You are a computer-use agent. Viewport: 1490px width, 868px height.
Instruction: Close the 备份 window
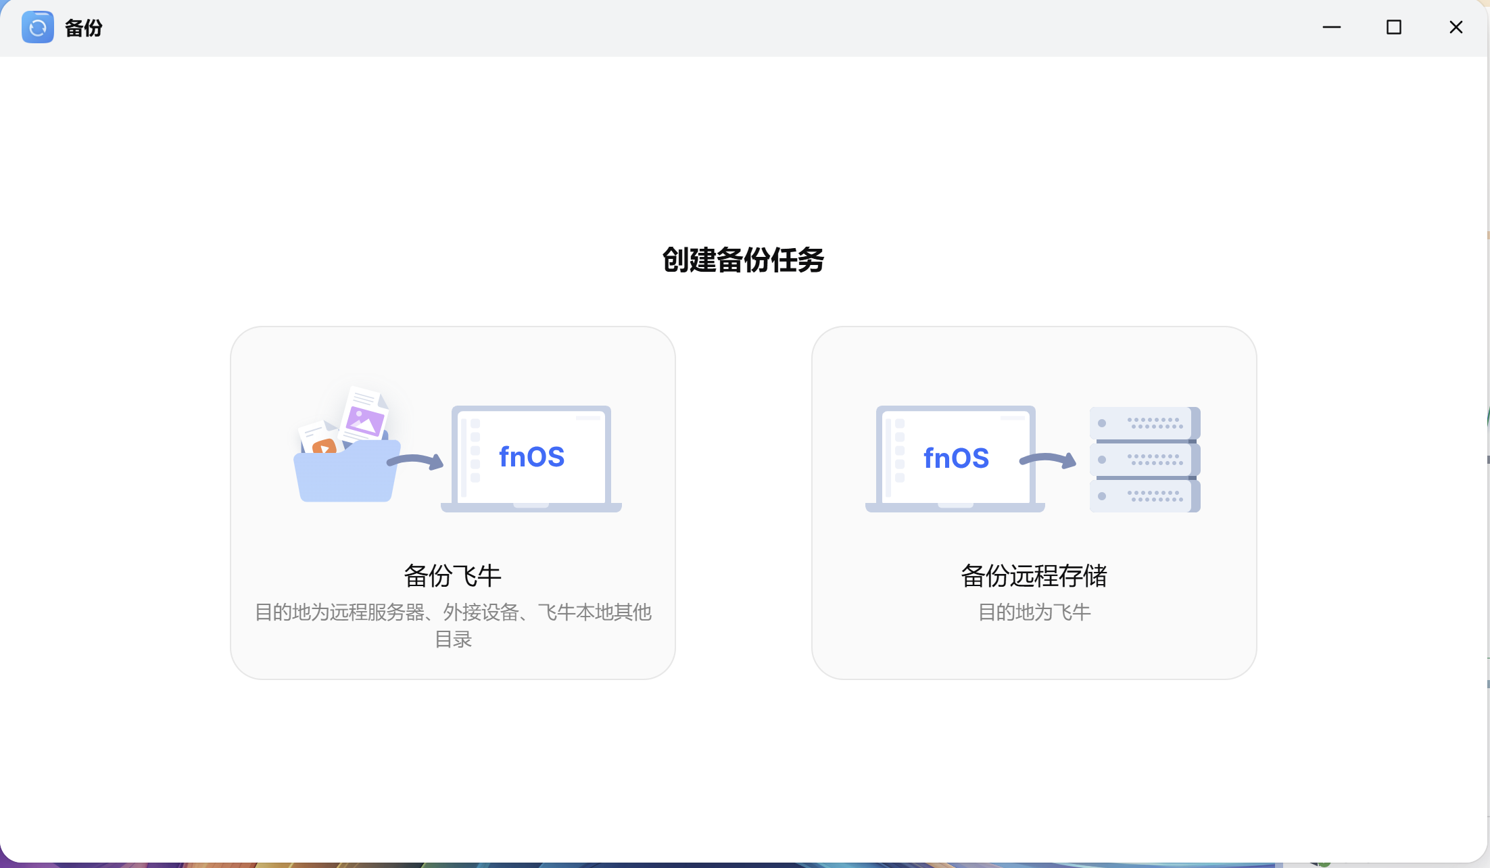(x=1456, y=27)
